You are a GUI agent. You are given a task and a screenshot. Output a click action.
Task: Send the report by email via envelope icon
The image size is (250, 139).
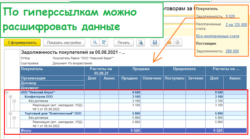pos(169,42)
